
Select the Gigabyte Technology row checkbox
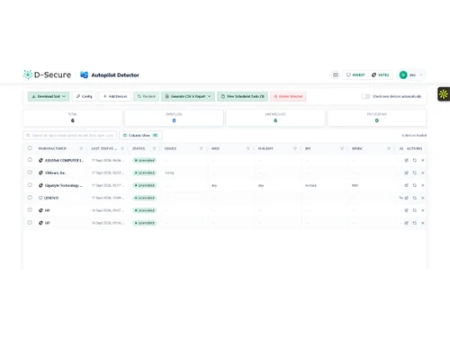pos(30,185)
